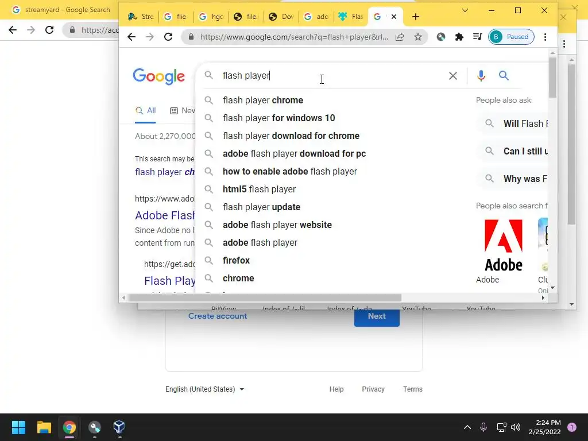Image resolution: width=588 pixels, height=441 pixels.
Task: Open the volume tray icon
Action: click(x=516, y=427)
